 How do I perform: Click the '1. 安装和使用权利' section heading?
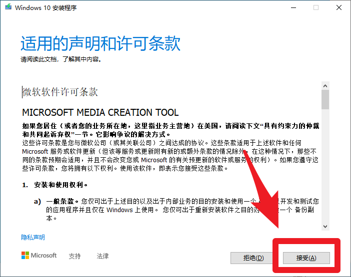click(54, 185)
